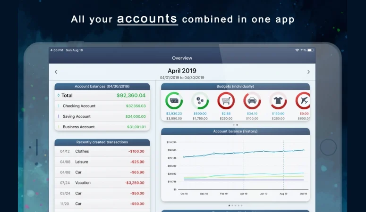The height and width of the screenshot is (212, 366).
Task: Tap the status bar time 4:56 PM
Action: point(57,50)
